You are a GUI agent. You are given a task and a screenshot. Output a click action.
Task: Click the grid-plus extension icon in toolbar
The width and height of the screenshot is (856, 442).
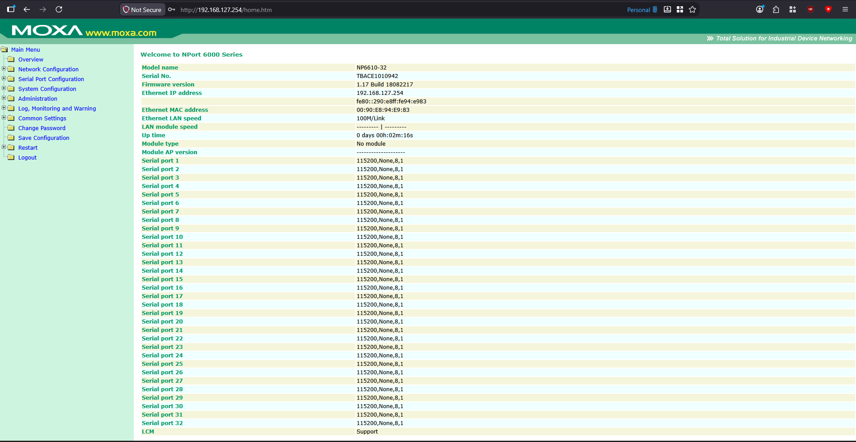point(793,9)
